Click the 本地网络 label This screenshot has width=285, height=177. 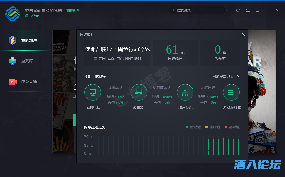[x=116, y=88]
